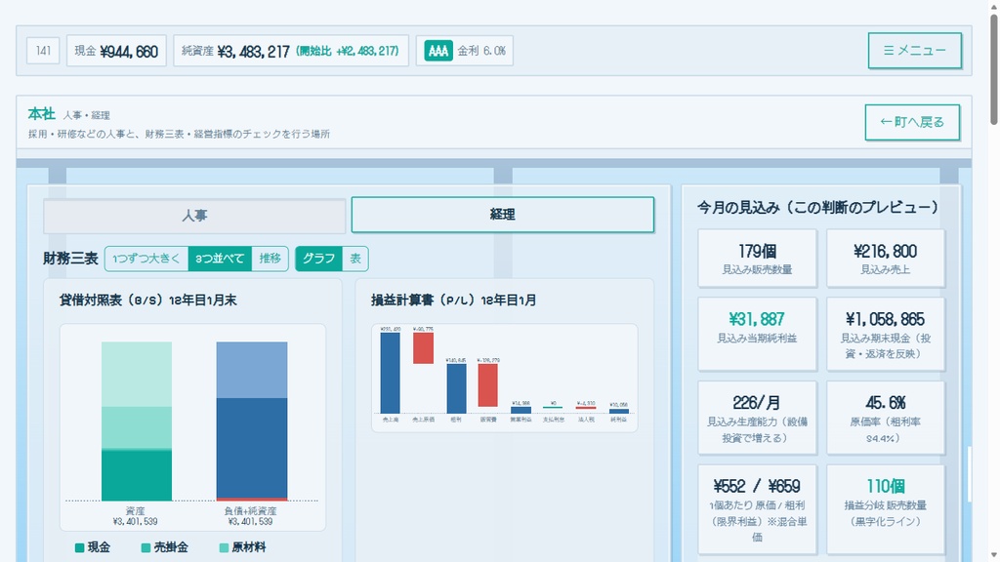Click the 売掛金 legend swatch
Viewport: 1000px width, 562px height.
click(x=146, y=547)
